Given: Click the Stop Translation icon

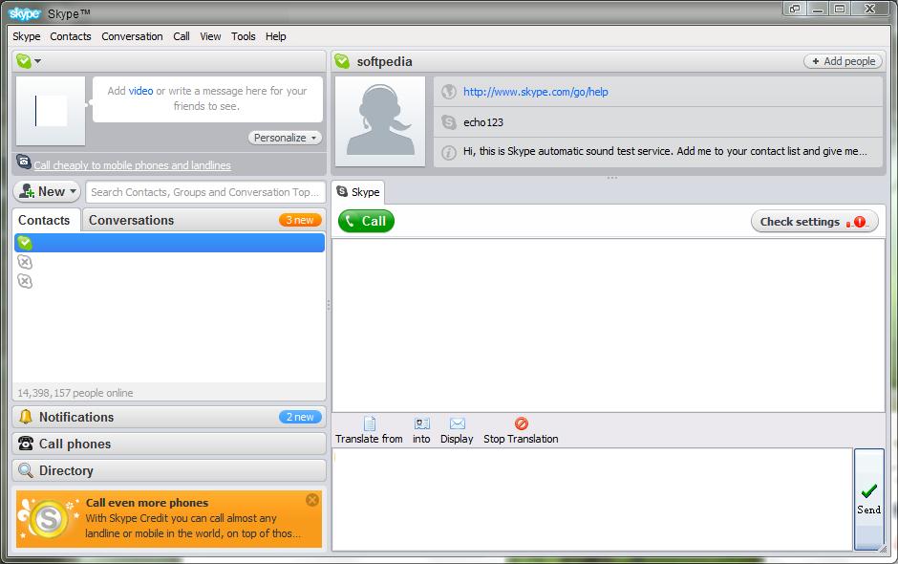Looking at the screenshot, I should point(522,423).
